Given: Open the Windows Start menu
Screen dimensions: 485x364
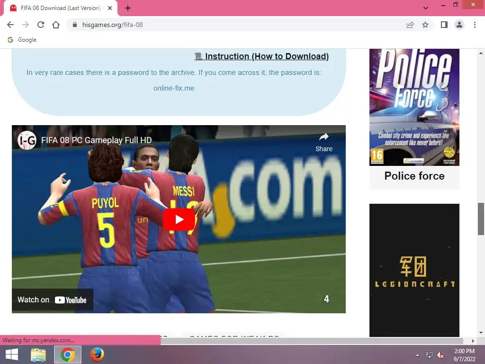Looking at the screenshot, I should click(x=12, y=355).
